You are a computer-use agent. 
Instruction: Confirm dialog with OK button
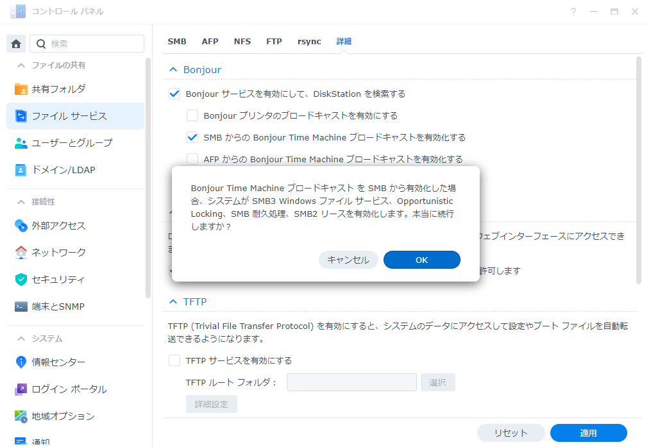pos(421,260)
